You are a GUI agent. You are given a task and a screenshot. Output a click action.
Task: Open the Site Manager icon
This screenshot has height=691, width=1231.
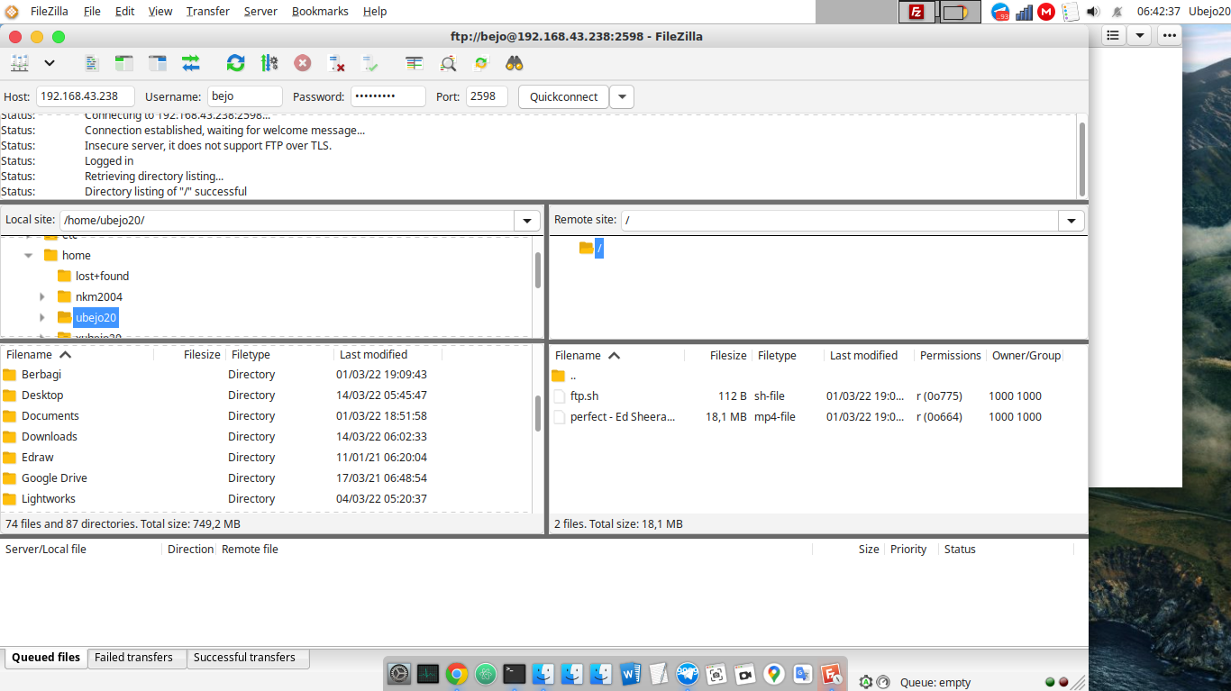(20, 63)
